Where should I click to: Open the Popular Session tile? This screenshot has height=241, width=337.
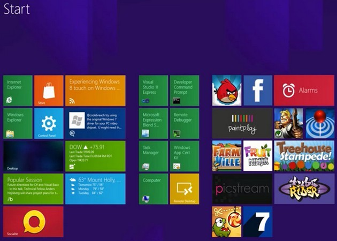pyautogui.click(x=33, y=189)
